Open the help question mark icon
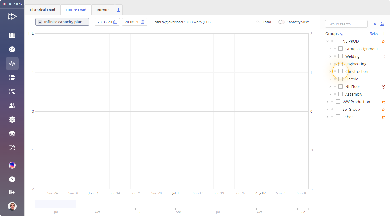 pos(12,179)
